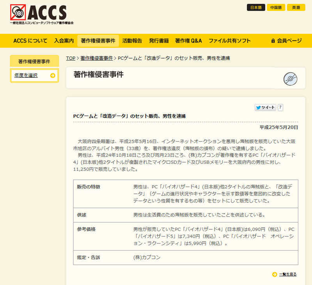Click the 著作権侵害事件 breadcrumb link
The image size is (312, 285).
pyautogui.click(x=96, y=58)
